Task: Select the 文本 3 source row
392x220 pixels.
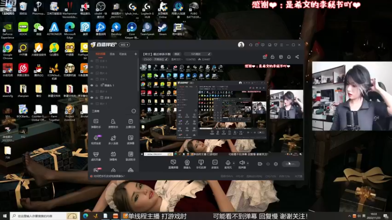Action: click(114, 97)
